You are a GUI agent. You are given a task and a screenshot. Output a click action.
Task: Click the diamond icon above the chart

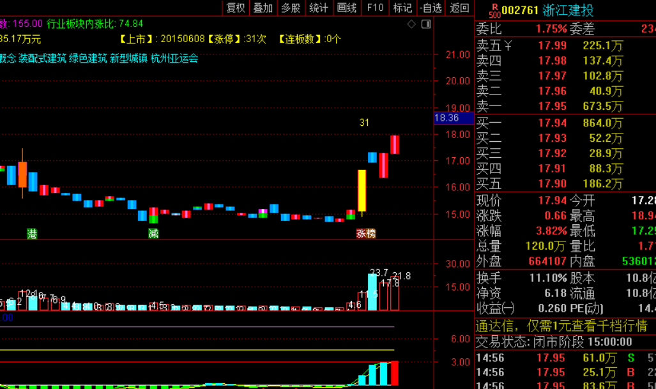point(411,24)
